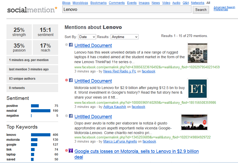Image resolution: width=238 pixels, height=163 pixels.
Task: Click the lenovo keyword bar
Action: tap(41, 135)
